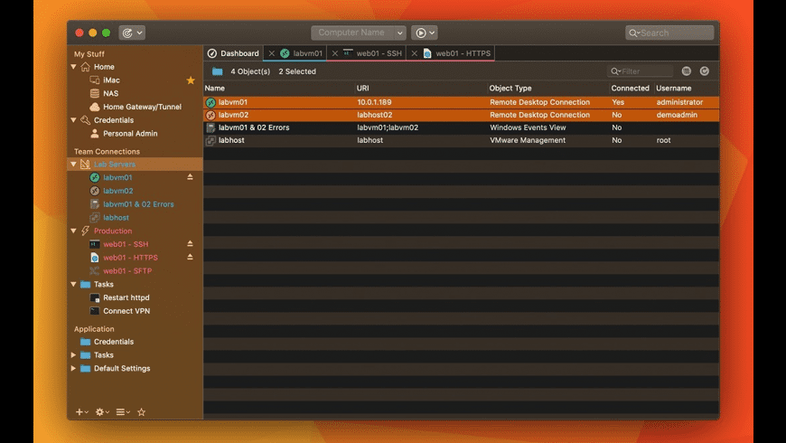
Task: Sort by the Name column header
Action: (214, 88)
